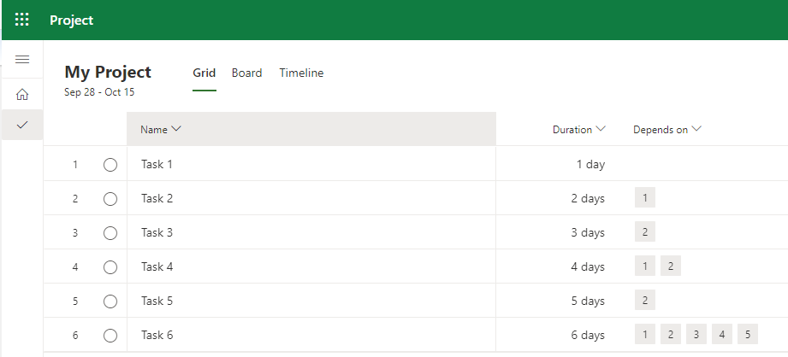Open the app launcher waffle icon
Screen dimensions: 788x357
pos(22,20)
